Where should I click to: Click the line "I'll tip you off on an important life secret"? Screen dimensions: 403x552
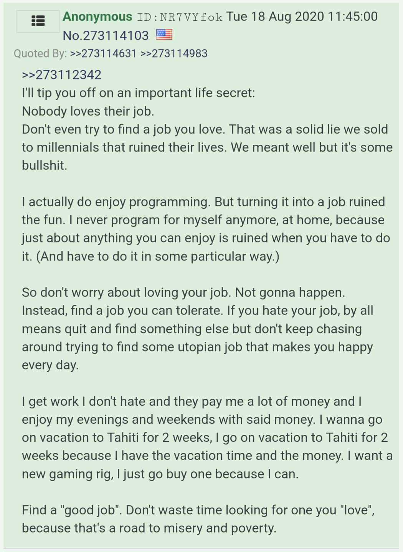pyautogui.click(x=138, y=93)
